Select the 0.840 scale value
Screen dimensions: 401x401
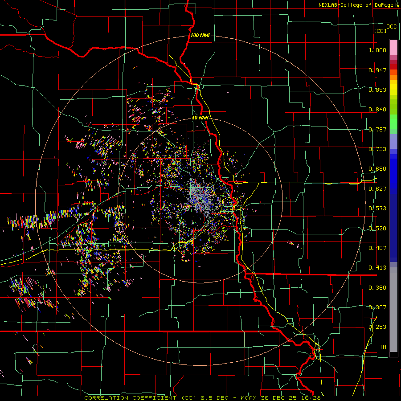(x=377, y=109)
